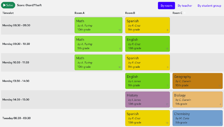Image resolution: width=224 pixels, height=127 pixels.
Task: Click the Geography by C. Darwin card
Action: coord(198,81)
